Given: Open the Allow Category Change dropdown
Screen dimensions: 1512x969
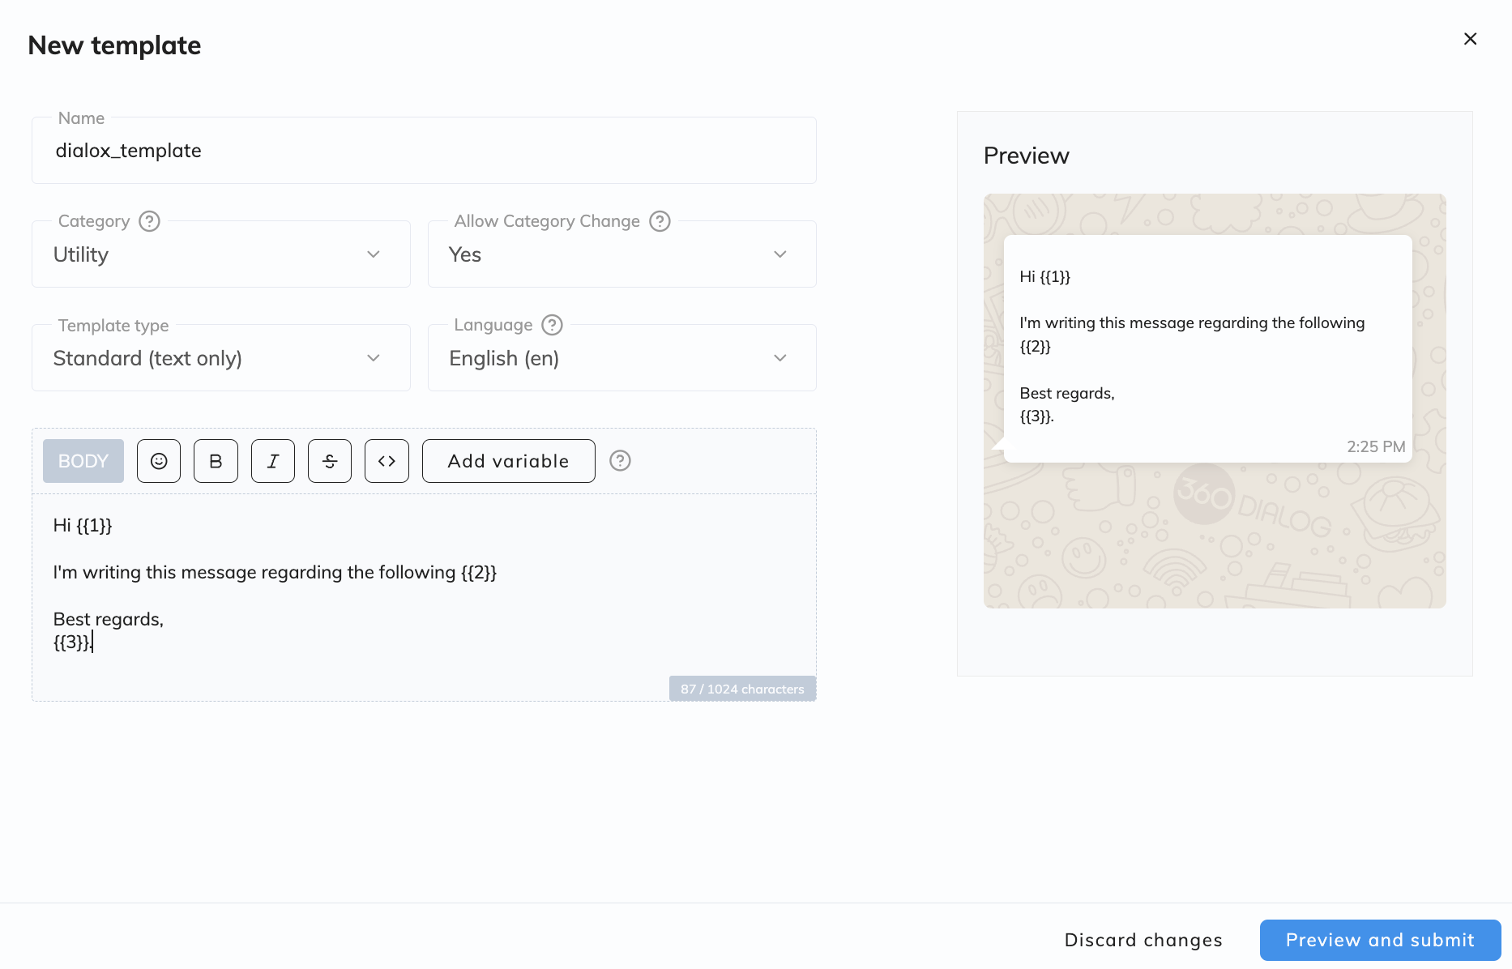Looking at the screenshot, I should [x=621, y=254].
